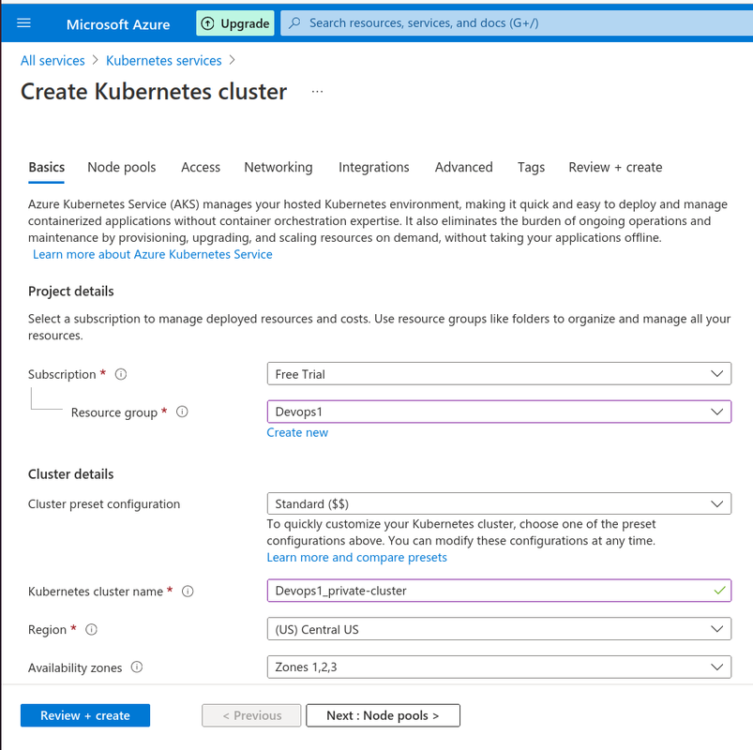Open the Integrations tab
This screenshot has width=753, height=750.
[373, 167]
